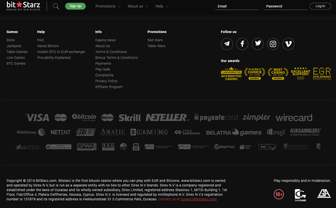Click the MasterCard payment logo
Screen dimensions: 336x208
click(x=60, y=117)
